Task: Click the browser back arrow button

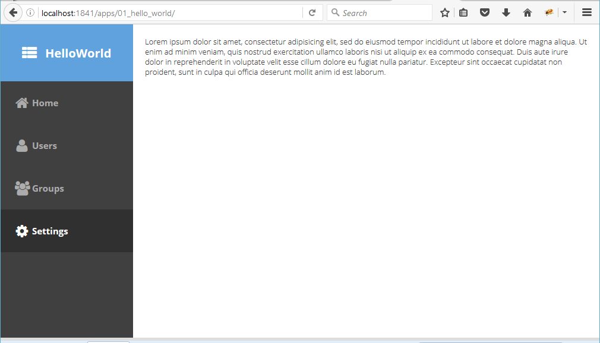Action: tap(13, 12)
